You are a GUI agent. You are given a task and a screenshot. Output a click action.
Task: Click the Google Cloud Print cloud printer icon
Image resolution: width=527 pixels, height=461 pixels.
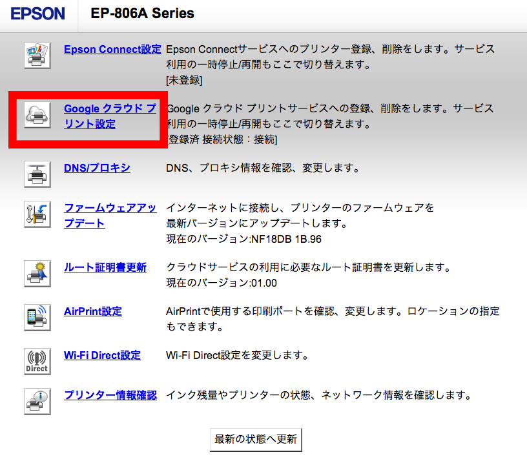[37, 115]
